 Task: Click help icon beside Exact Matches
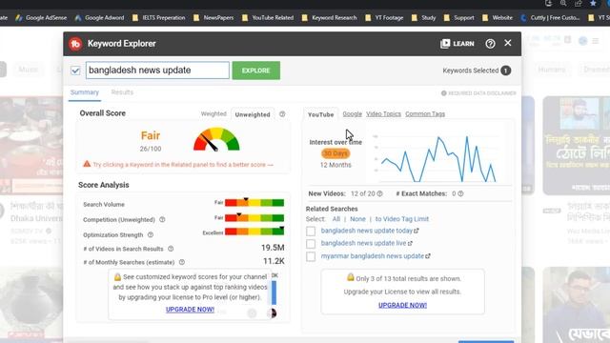pos(460,193)
